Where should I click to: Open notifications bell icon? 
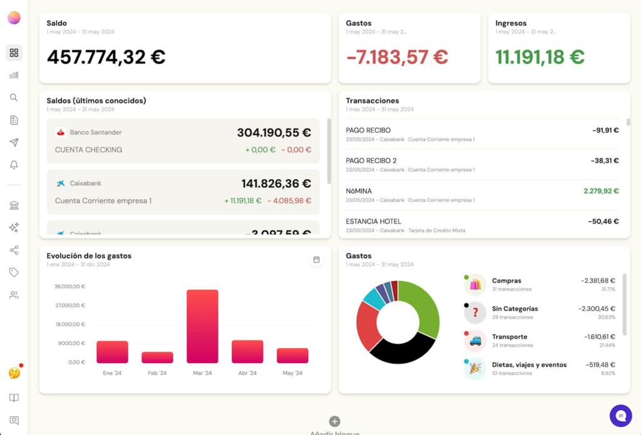(14, 165)
